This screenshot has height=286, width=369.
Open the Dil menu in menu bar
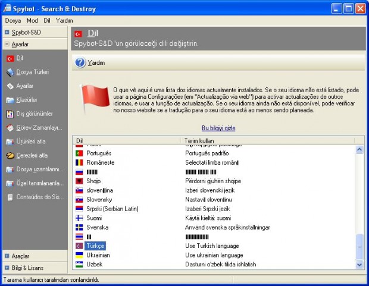pyautogui.click(x=47, y=21)
